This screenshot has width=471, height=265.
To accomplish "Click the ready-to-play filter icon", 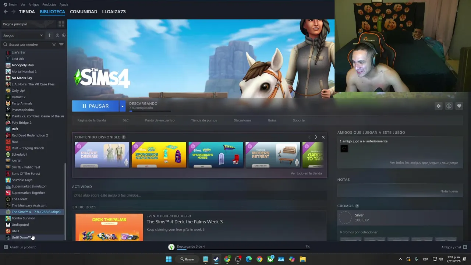I will [64, 35].
